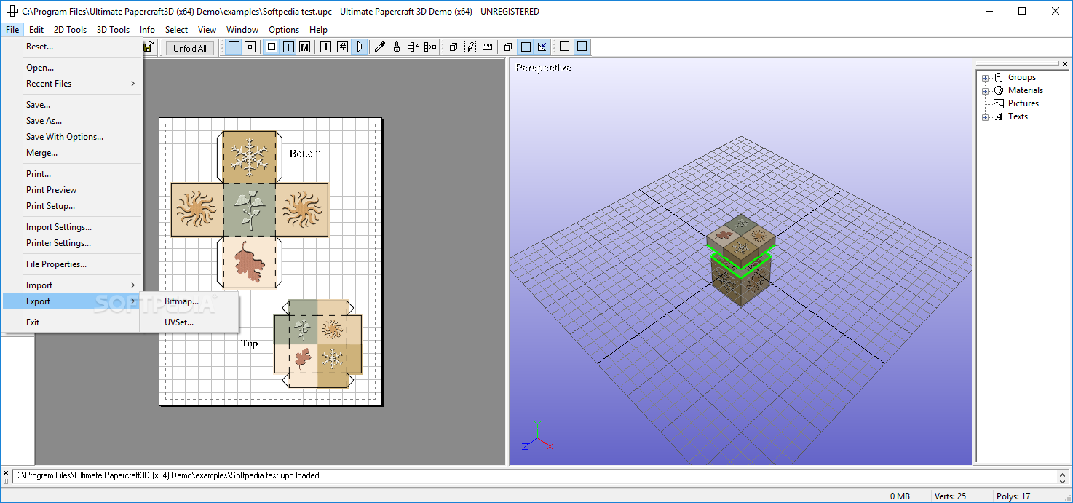Click the boxed number 1 icon
Screen dimensions: 1073x503
325,47
